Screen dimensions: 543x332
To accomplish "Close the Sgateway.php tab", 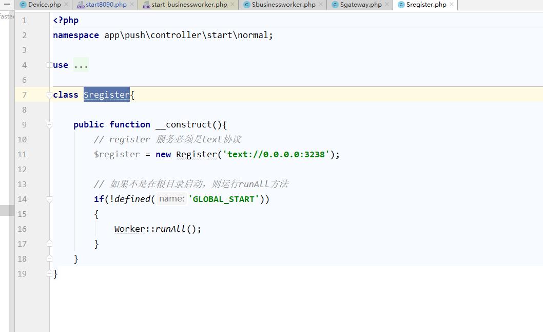I will click(x=387, y=5).
